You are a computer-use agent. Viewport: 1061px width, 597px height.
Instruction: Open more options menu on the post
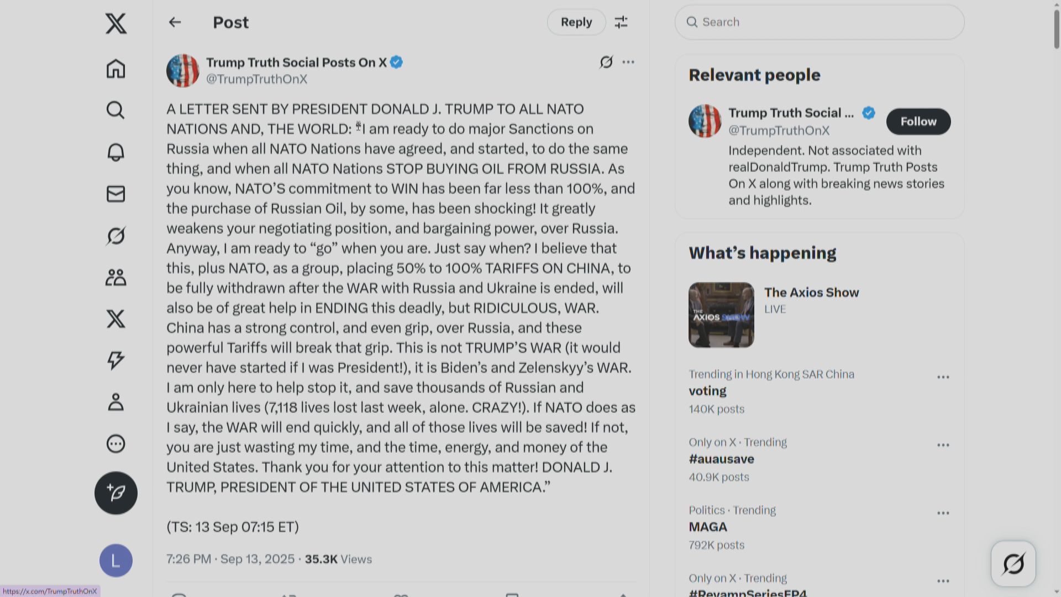tap(628, 62)
